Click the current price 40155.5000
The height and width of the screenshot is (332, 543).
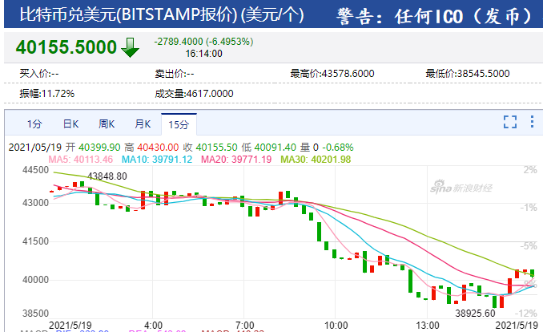66,47
